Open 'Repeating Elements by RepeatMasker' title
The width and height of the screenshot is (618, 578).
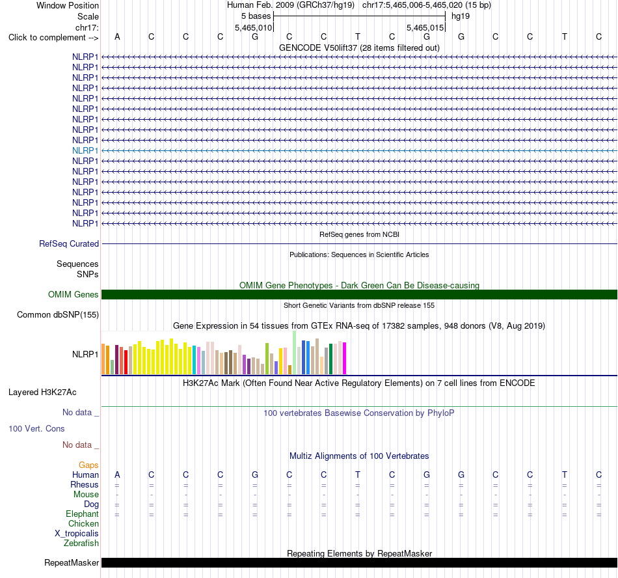[x=359, y=553]
